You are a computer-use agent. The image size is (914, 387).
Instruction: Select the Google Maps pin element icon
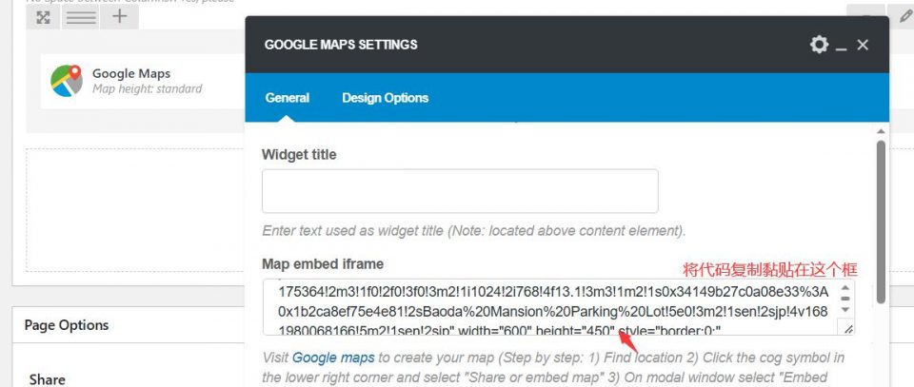tap(67, 81)
